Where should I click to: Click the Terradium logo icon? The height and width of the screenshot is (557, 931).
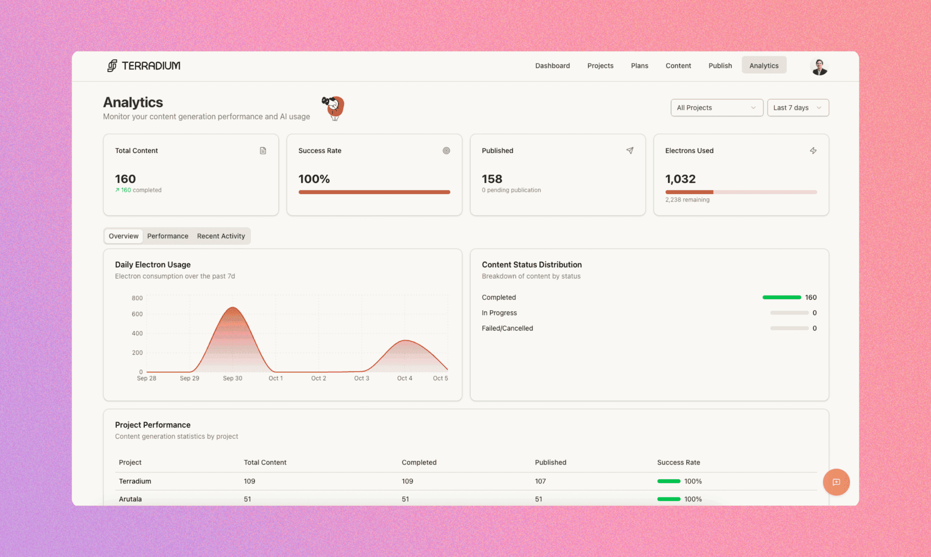tap(111, 66)
